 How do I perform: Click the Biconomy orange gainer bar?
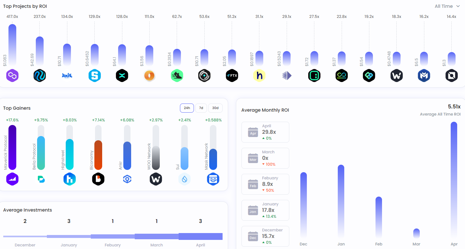pos(98,155)
